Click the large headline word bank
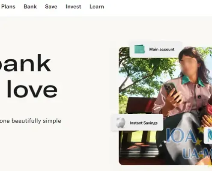Image resolution: width=212 pixels, height=171 pixels. tap(25, 63)
